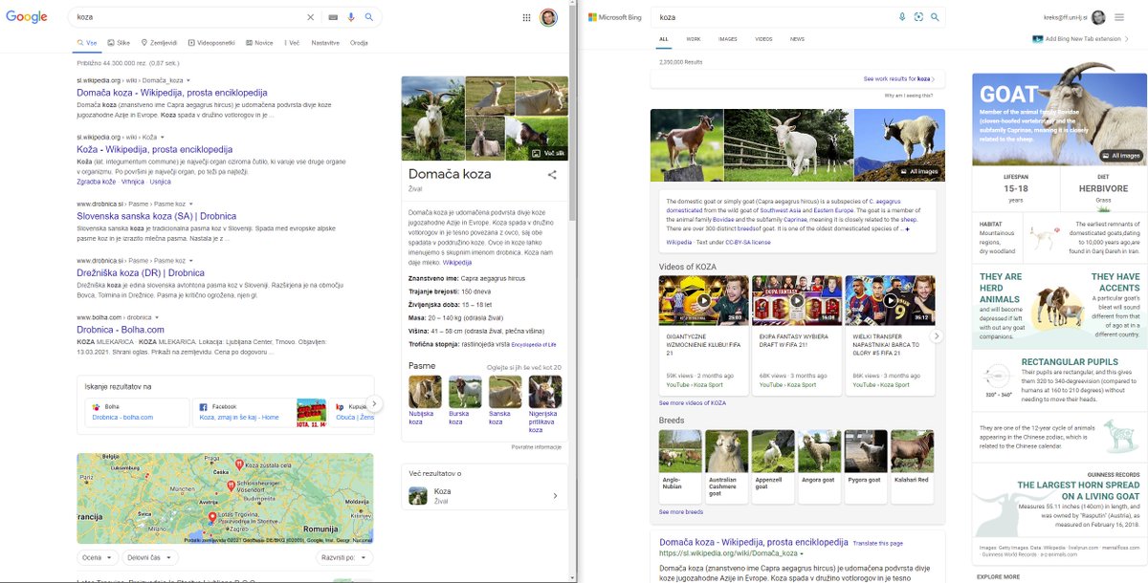This screenshot has width=1148, height=583.
Task: Open Google Nastavitve
Action: coord(325,43)
